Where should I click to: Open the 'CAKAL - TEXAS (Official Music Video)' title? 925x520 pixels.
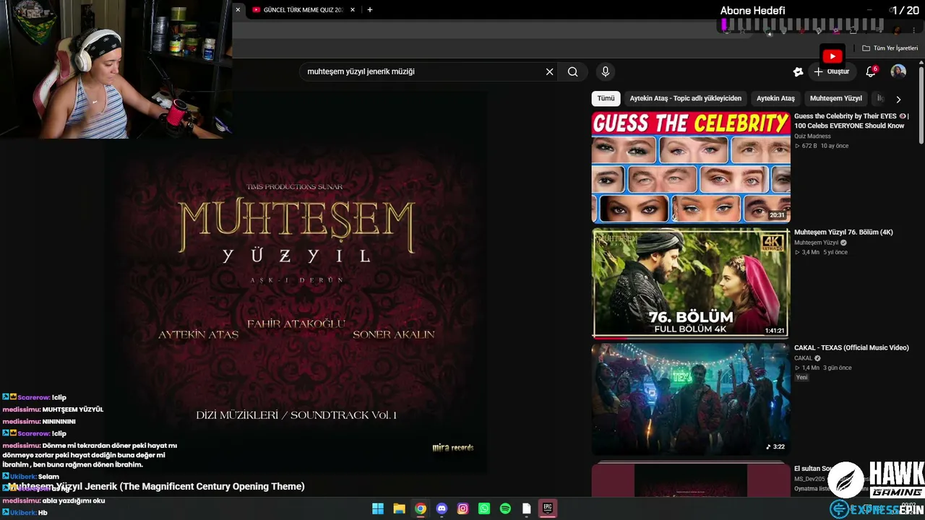tap(851, 347)
